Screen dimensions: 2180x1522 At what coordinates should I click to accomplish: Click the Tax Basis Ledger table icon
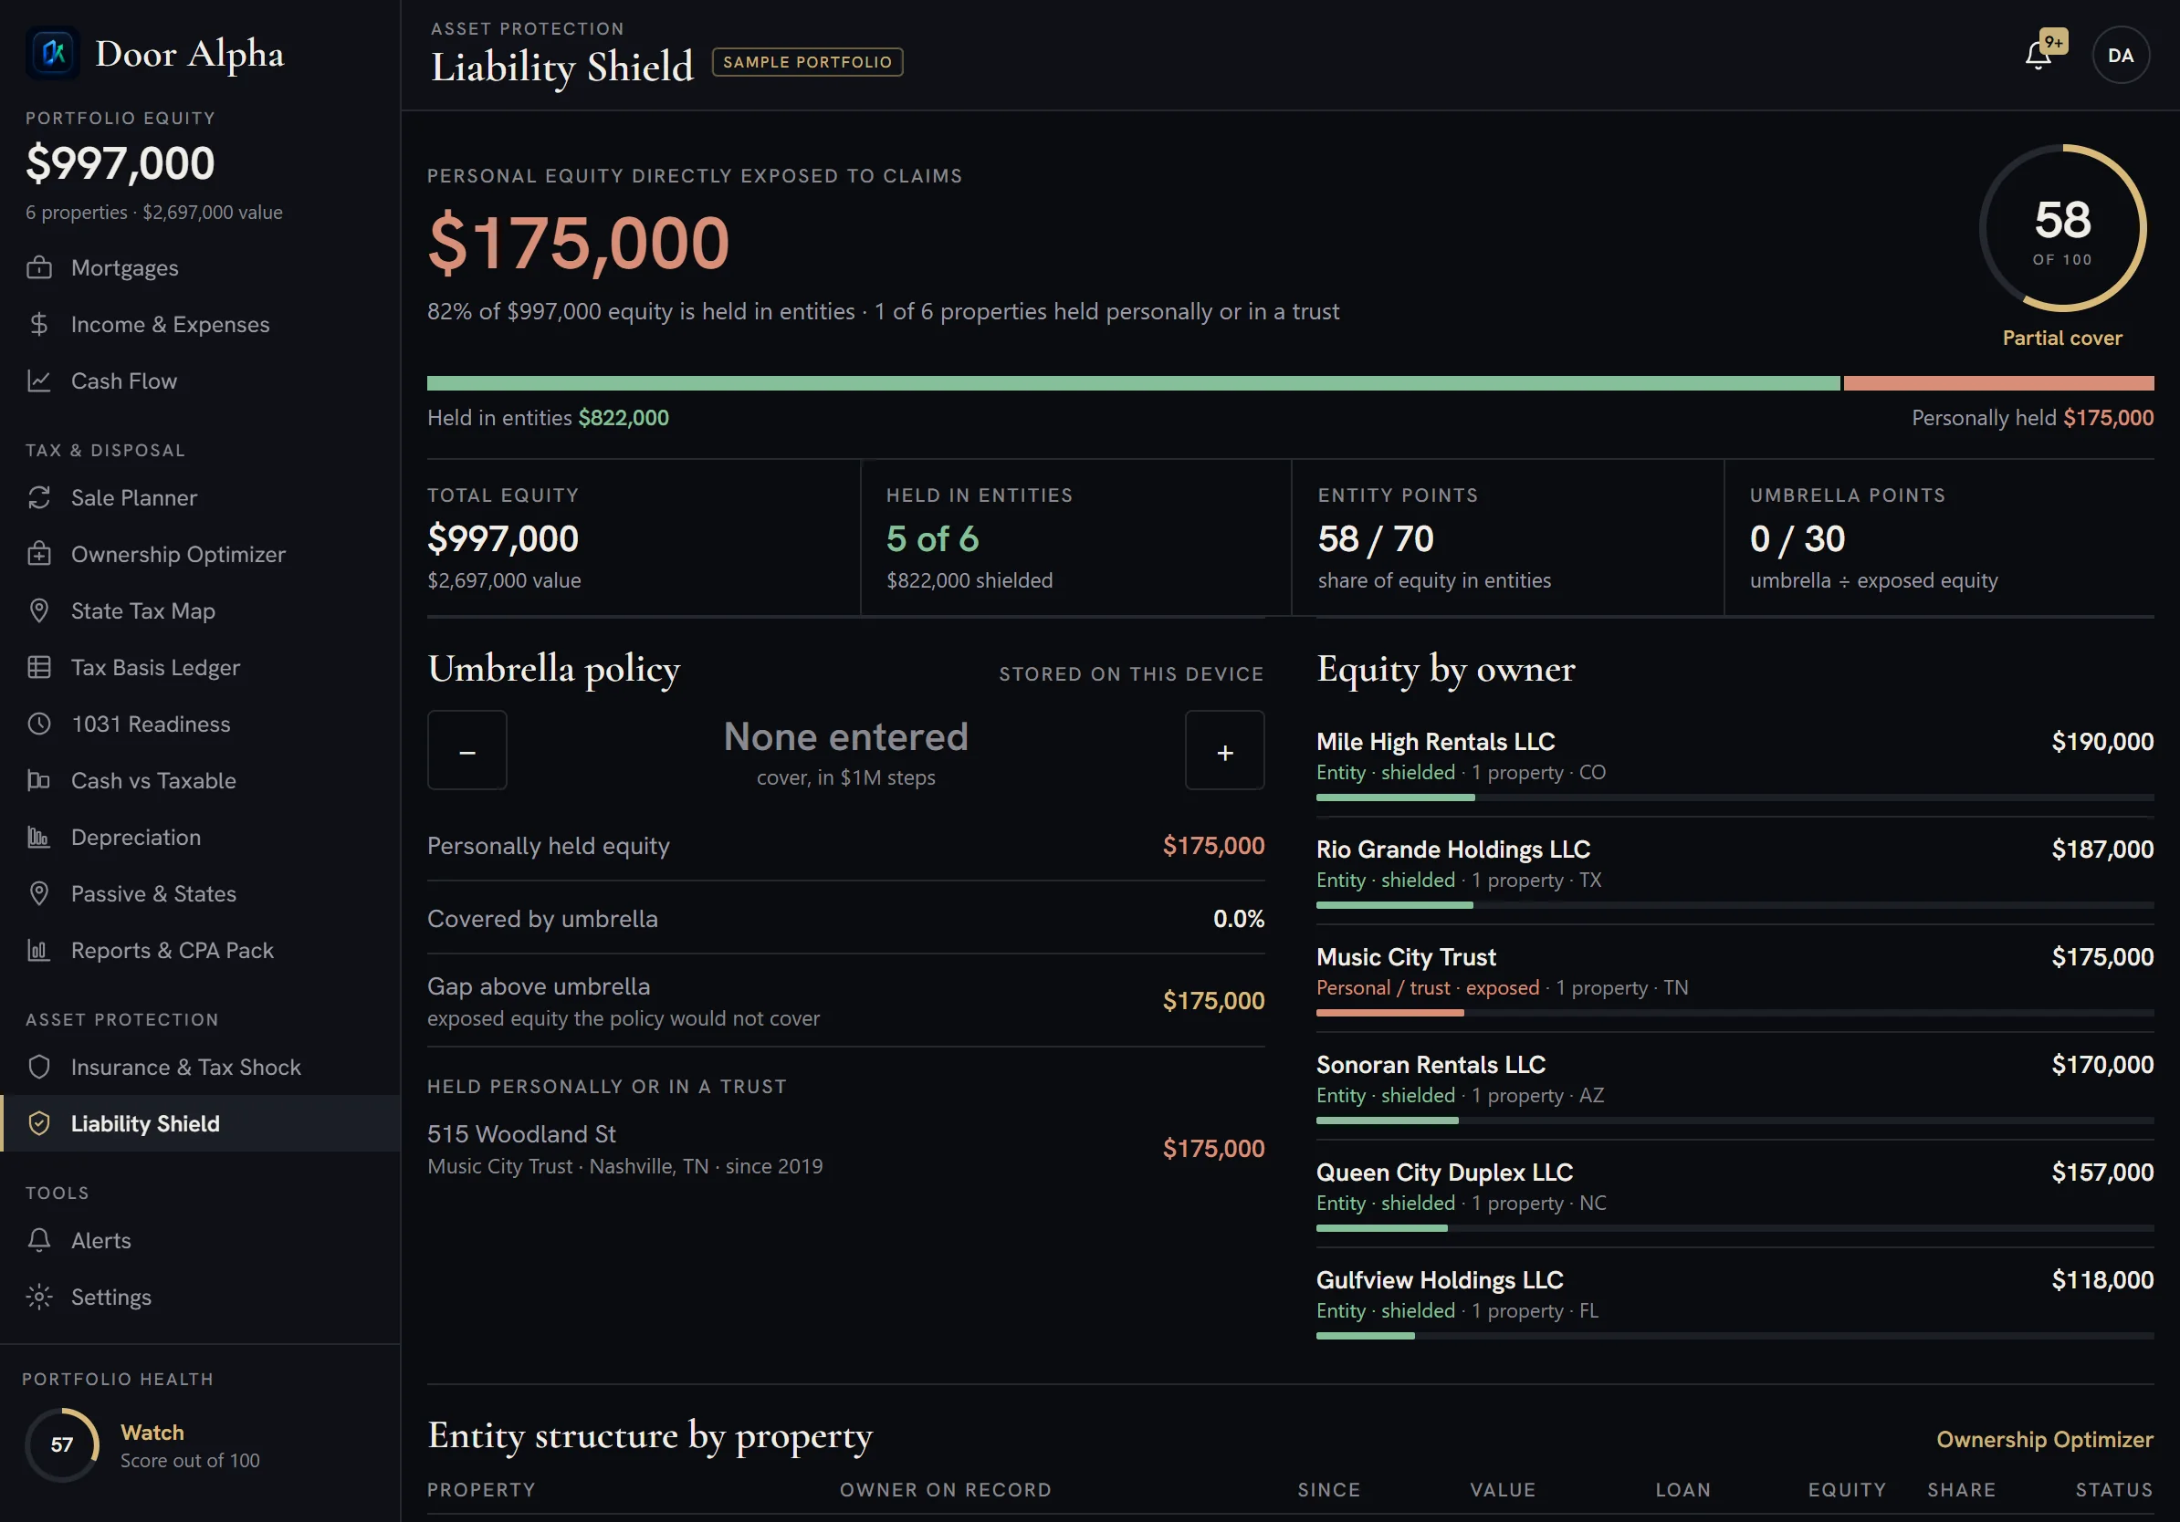(x=39, y=667)
